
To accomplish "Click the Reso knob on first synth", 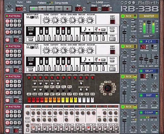I will click(x=64, y=20).
